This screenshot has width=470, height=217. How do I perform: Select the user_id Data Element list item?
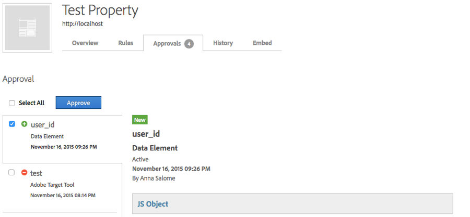(62, 139)
